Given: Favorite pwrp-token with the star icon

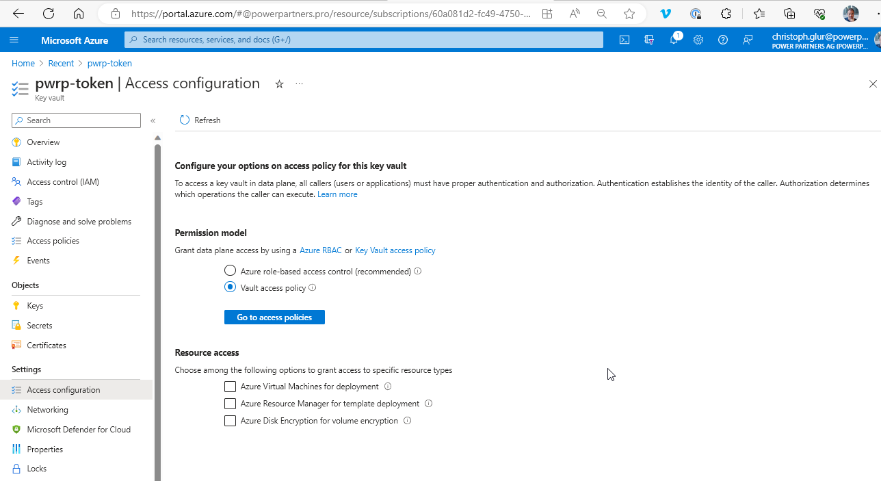Looking at the screenshot, I should 279,84.
